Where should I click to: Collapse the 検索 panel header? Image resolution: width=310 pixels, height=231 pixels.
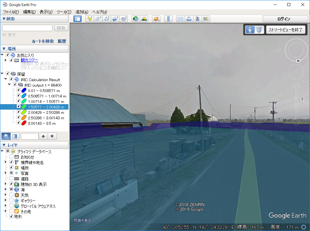pos(4,19)
